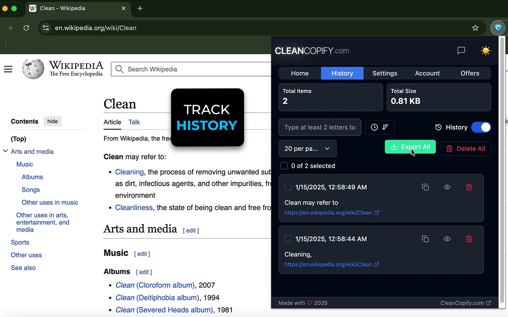Click the browser address bar URL

[96, 28]
